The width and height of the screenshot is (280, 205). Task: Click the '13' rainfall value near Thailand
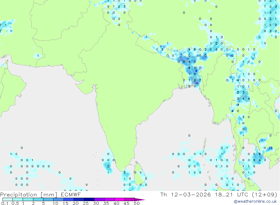270,148
